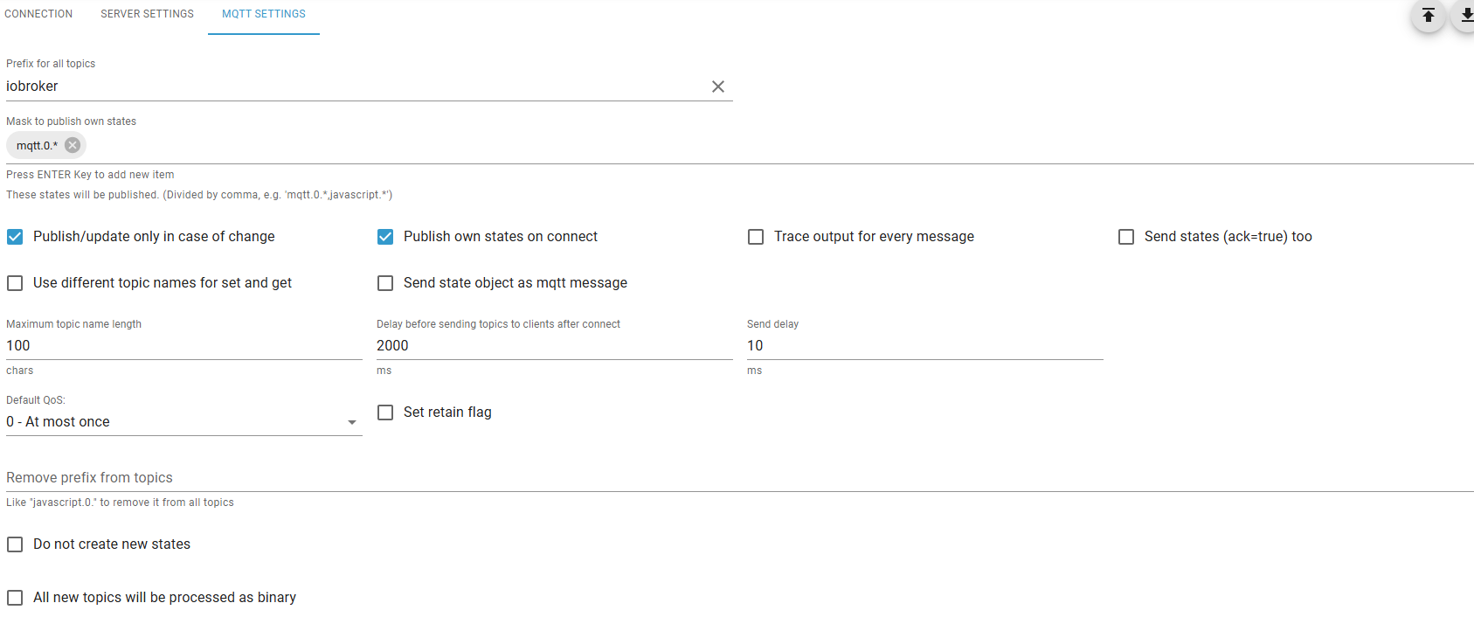The width and height of the screenshot is (1474, 617).
Task: Click the Maximum topic name length field
Action: coord(183,346)
